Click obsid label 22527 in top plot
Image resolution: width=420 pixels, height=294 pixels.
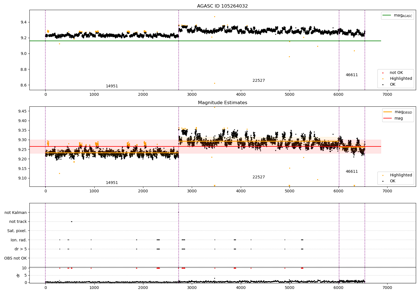point(259,81)
